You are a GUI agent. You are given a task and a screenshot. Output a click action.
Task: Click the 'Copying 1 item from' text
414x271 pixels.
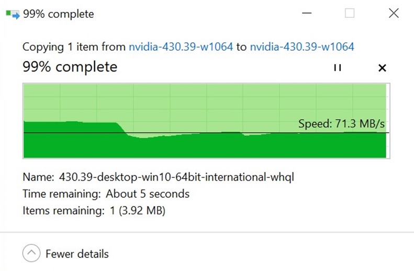pos(74,47)
